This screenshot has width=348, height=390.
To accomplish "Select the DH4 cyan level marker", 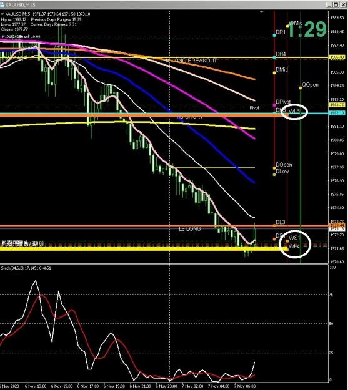I will (274, 57).
